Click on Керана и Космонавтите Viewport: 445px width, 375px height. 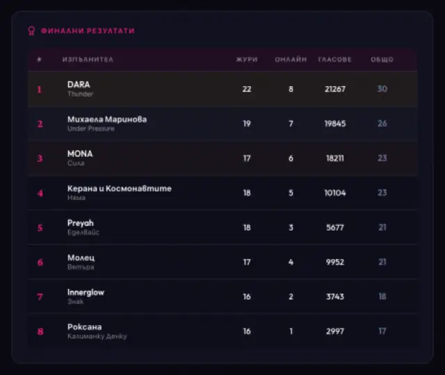tap(119, 188)
